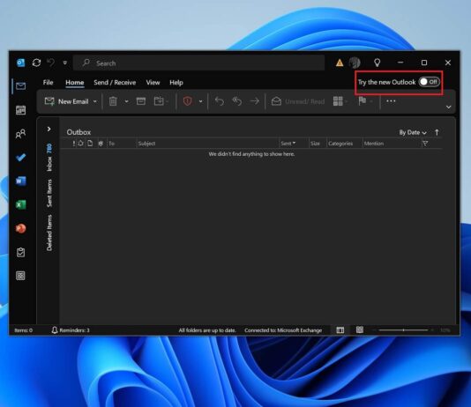This screenshot has width=471, height=407.
Task: Click the zoom out minus button
Action: point(374,330)
